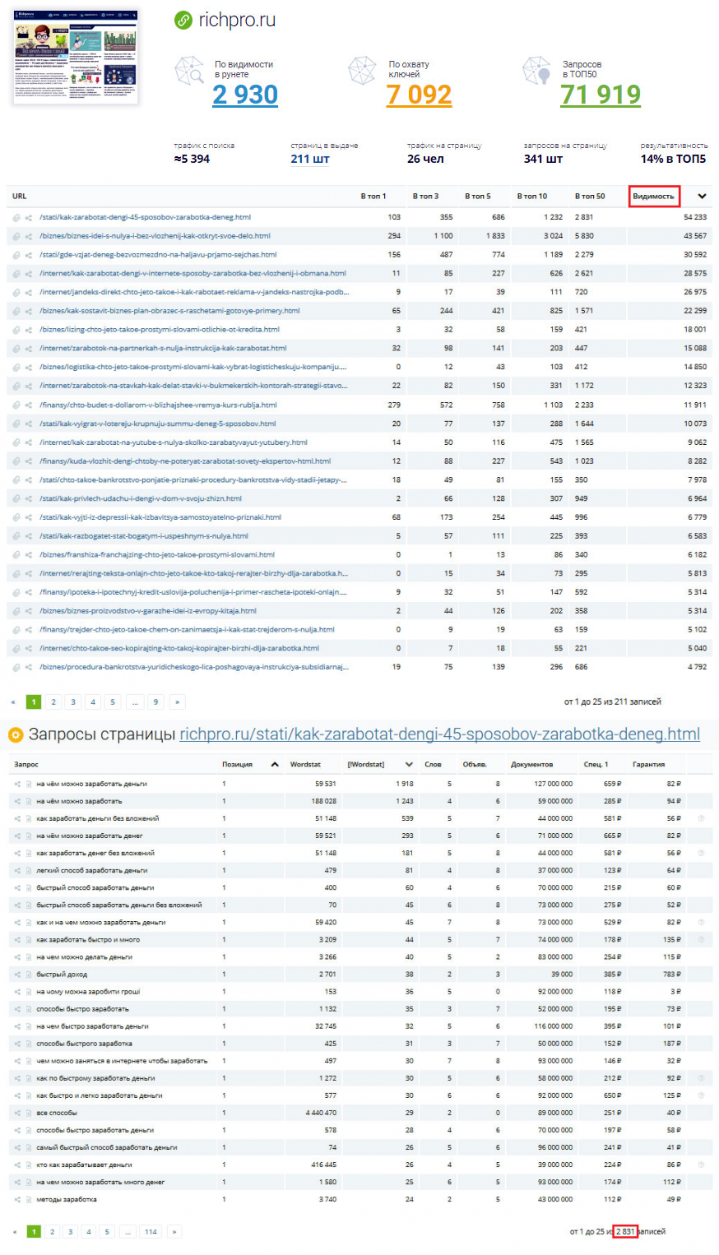Click the share icon for query 'на чём можно заработать деньги'

point(17,784)
